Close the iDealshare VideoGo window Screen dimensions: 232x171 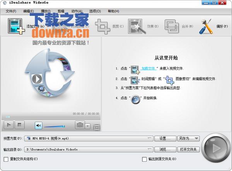coord(222,3)
